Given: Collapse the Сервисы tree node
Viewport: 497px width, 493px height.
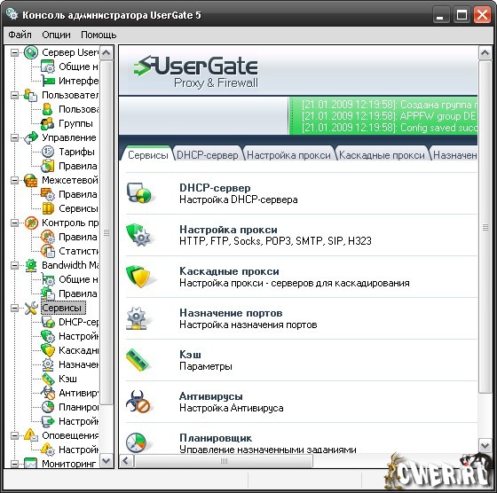Looking at the screenshot, I should (x=14, y=308).
